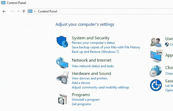Image resolution: width=173 pixels, height=111 pixels.
Task: Go back using the back arrow
Action: point(4,11)
